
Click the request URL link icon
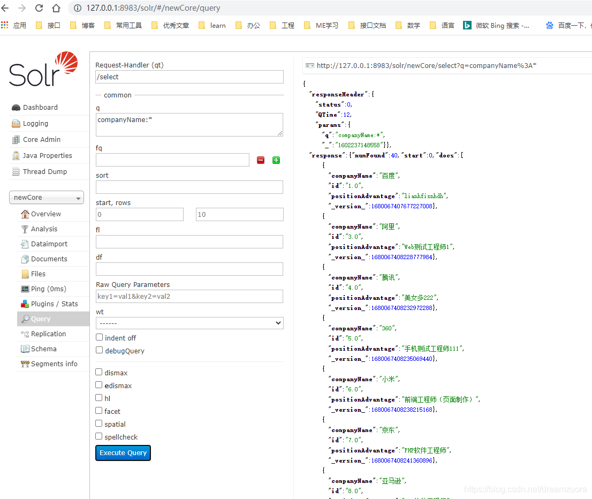pos(309,66)
